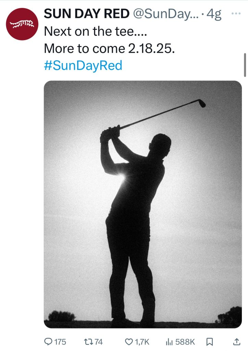
Task: Open the SUN DAY RED account name
Action: coord(86,14)
